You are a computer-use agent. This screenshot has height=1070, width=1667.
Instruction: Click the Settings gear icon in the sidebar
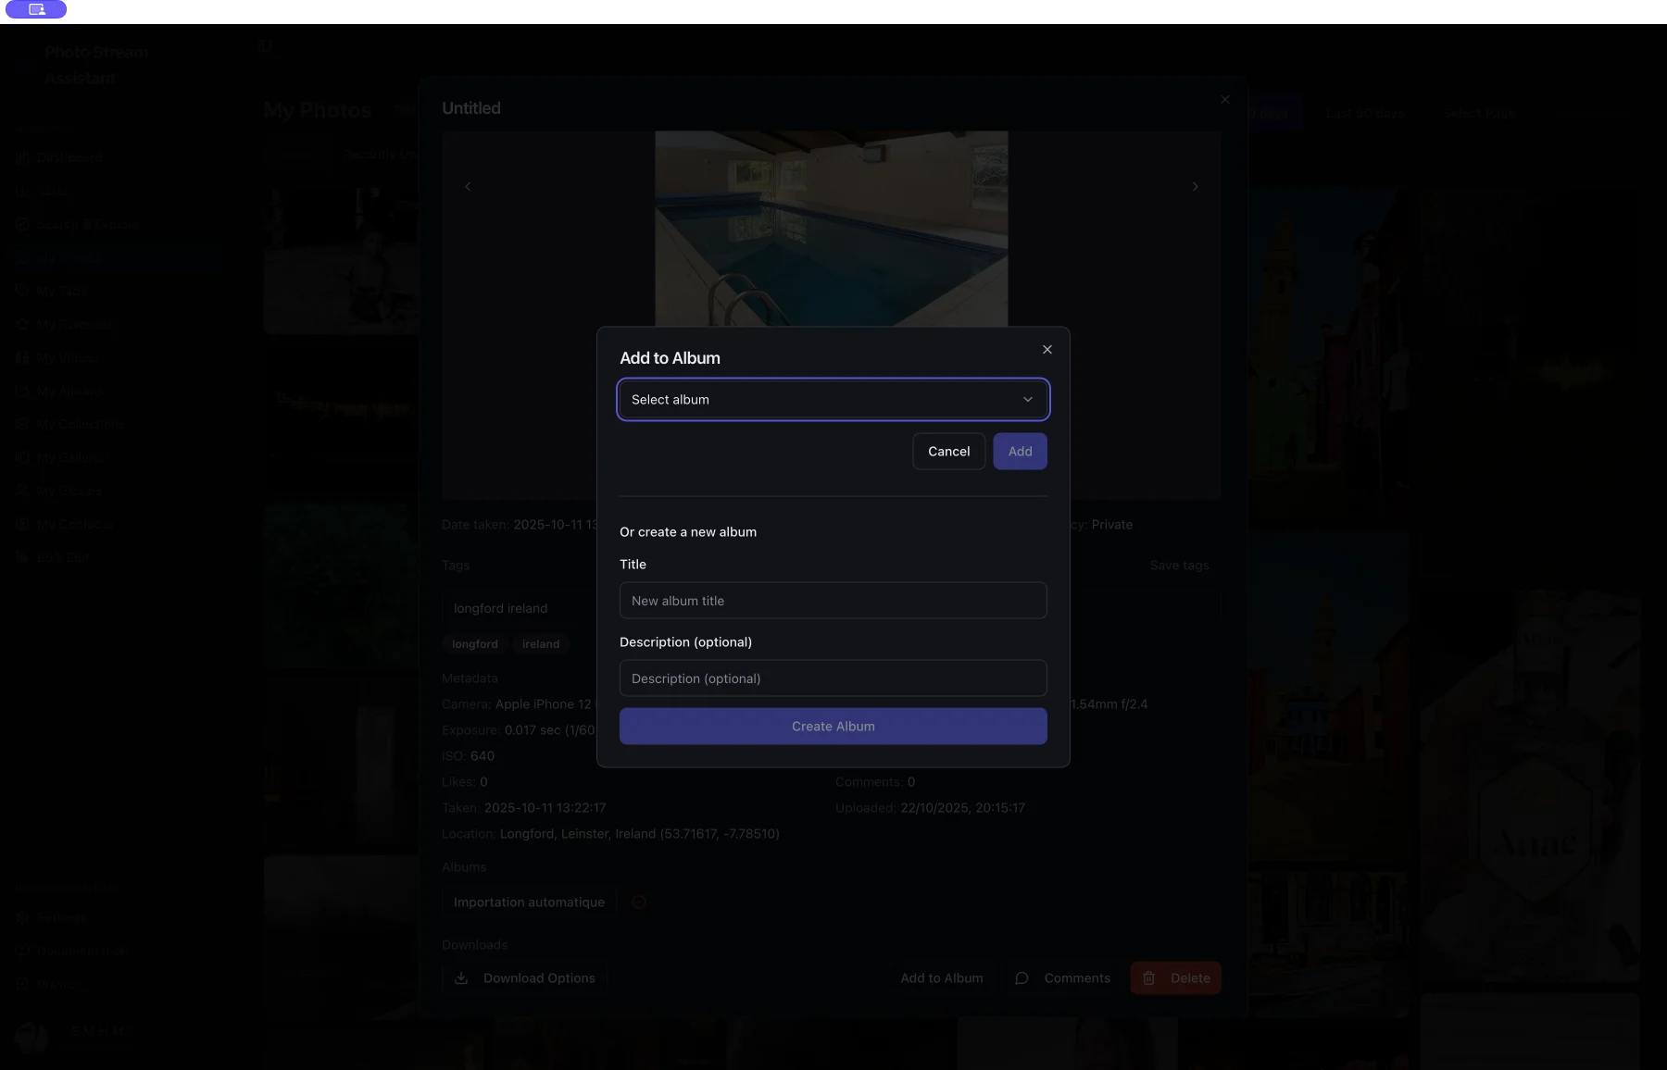(22, 917)
